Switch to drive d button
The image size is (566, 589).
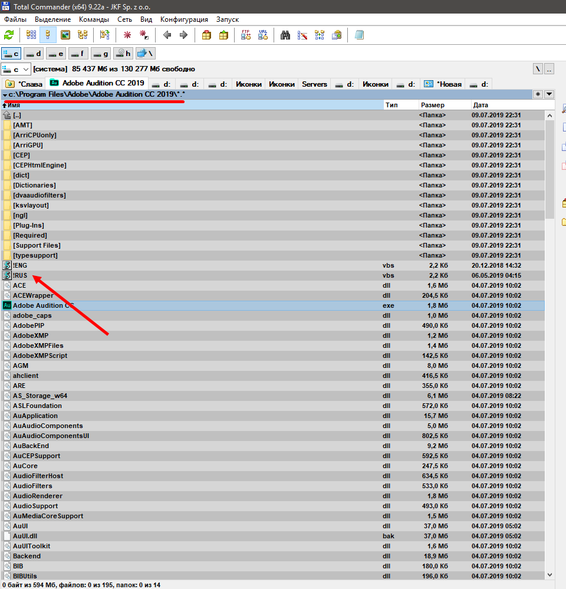(x=34, y=54)
